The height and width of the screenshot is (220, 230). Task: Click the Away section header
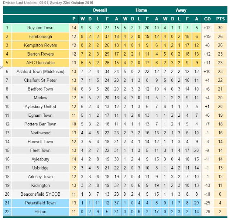click(x=181, y=10)
